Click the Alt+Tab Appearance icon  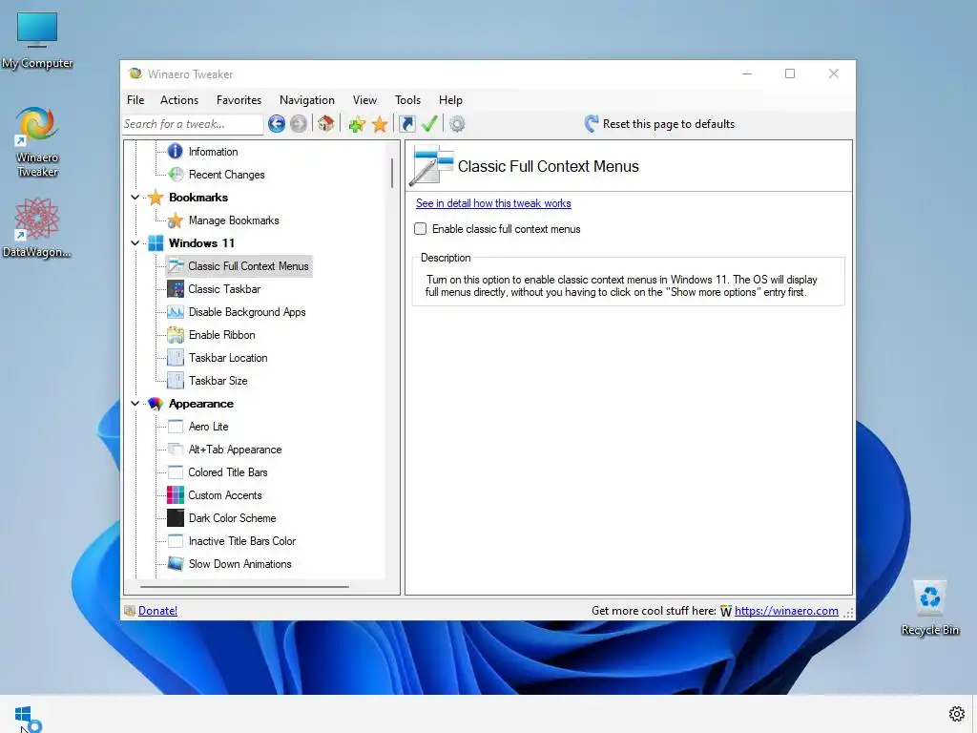pos(176,450)
